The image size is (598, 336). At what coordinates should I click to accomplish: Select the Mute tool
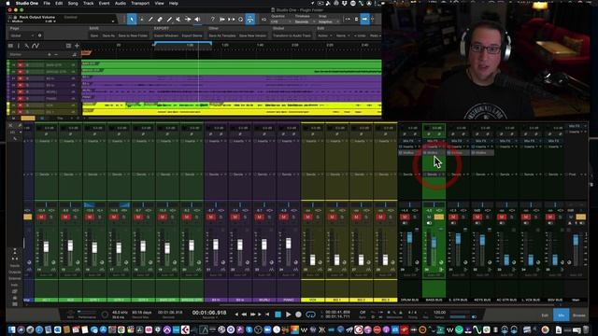tap(178, 19)
